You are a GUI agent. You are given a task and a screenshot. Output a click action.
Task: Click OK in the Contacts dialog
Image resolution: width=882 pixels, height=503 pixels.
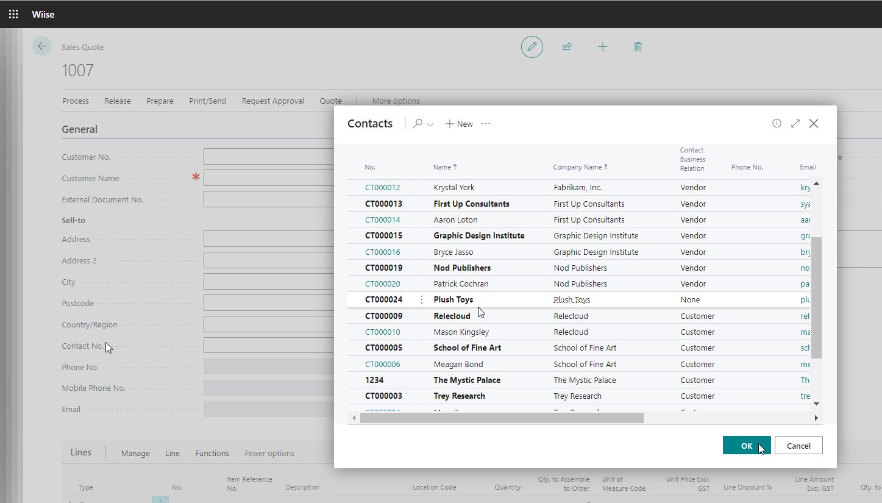(x=747, y=446)
